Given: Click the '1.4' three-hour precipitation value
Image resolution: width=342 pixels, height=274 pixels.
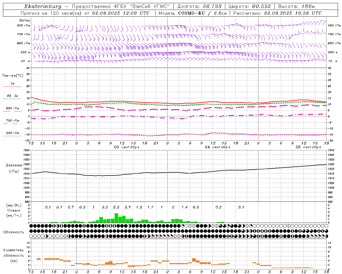Looking at the screenshot, I should pos(184,207).
